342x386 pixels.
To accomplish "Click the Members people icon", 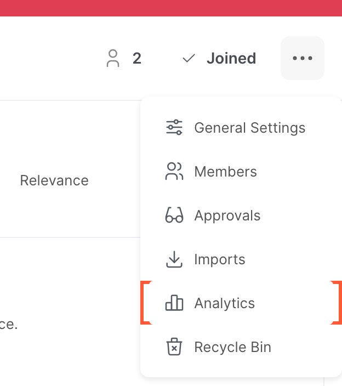I will tap(174, 171).
